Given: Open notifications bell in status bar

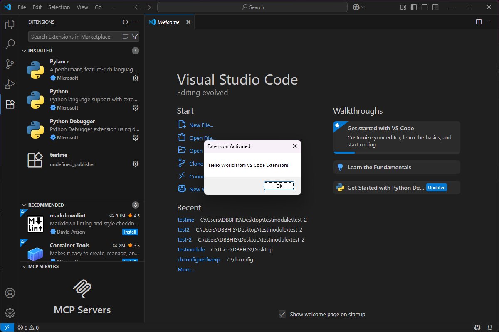Looking at the screenshot, I should coord(490,327).
